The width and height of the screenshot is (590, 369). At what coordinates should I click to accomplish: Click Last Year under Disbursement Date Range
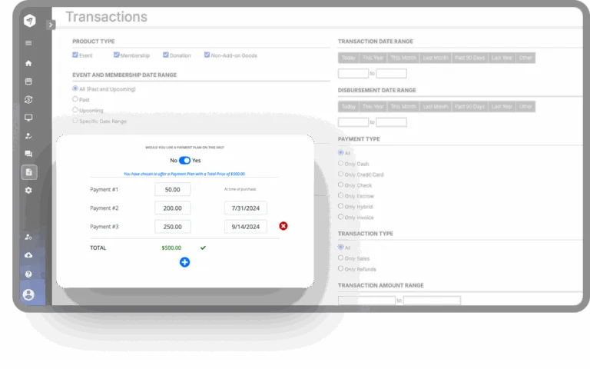click(x=501, y=107)
